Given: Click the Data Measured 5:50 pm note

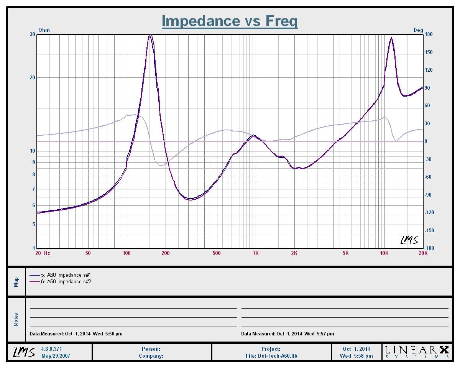Looking at the screenshot, I should click(76, 334).
